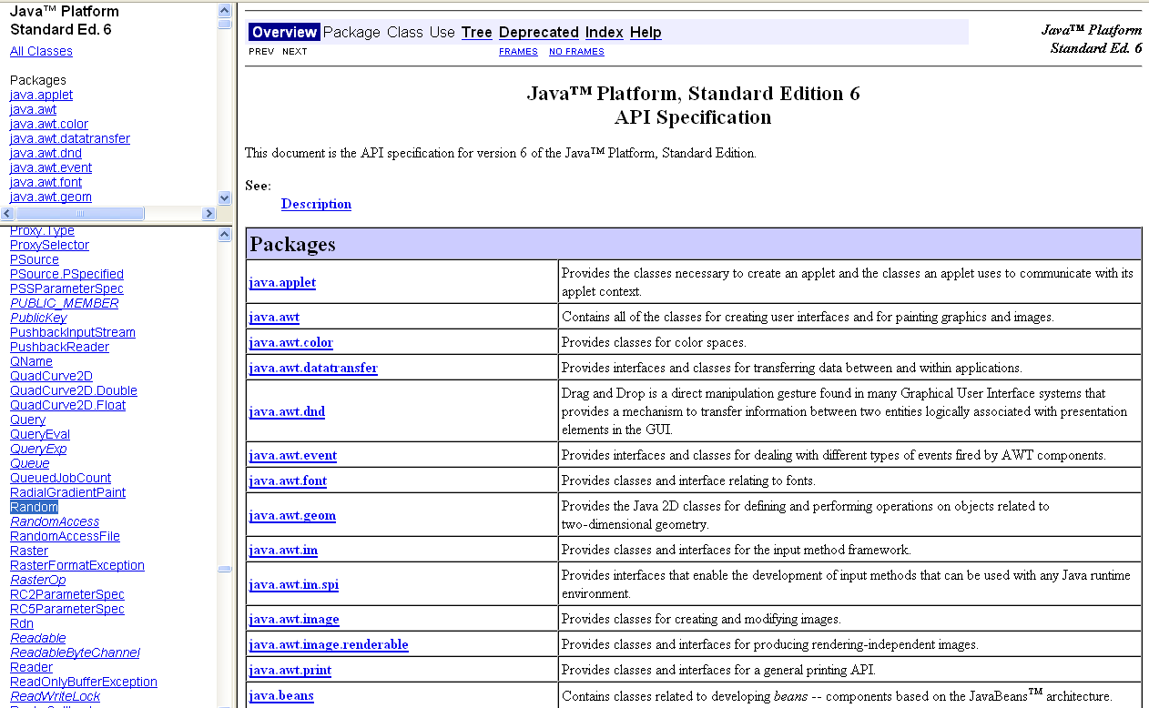Open the PushbackInputStream class
Screen dimensions: 1149x708
point(73,332)
